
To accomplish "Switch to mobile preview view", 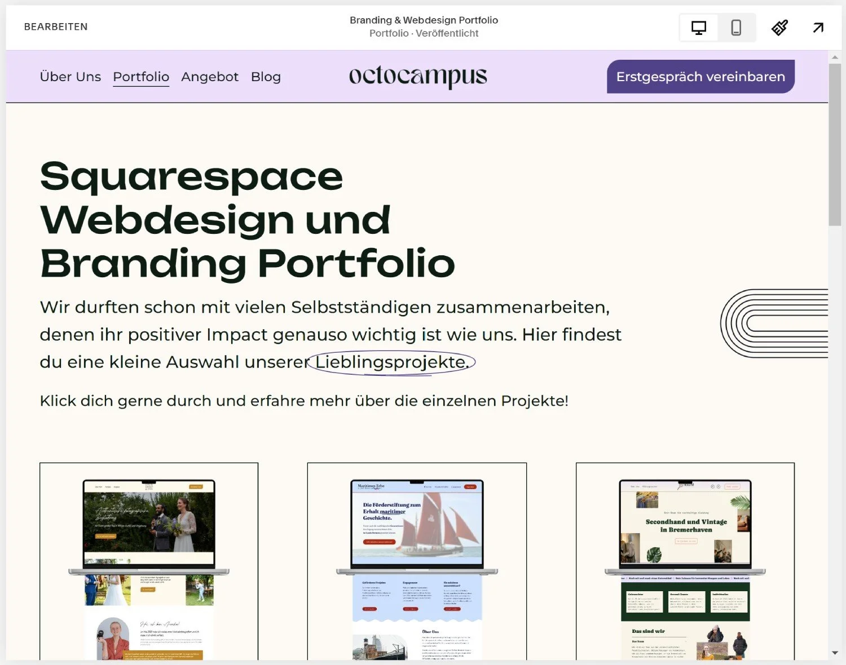I will pos(736,28).
